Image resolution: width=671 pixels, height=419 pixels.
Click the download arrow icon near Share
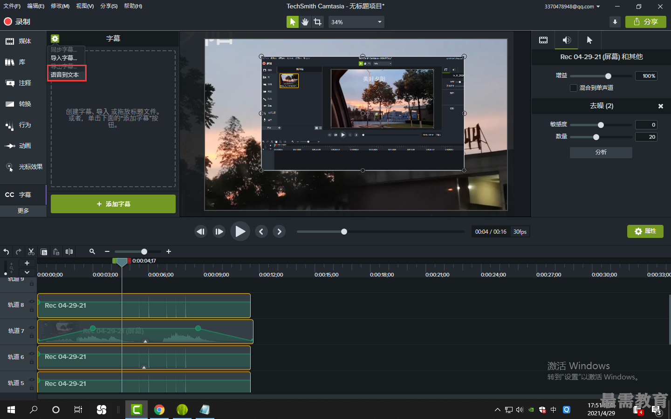click(x=615, y=22)
